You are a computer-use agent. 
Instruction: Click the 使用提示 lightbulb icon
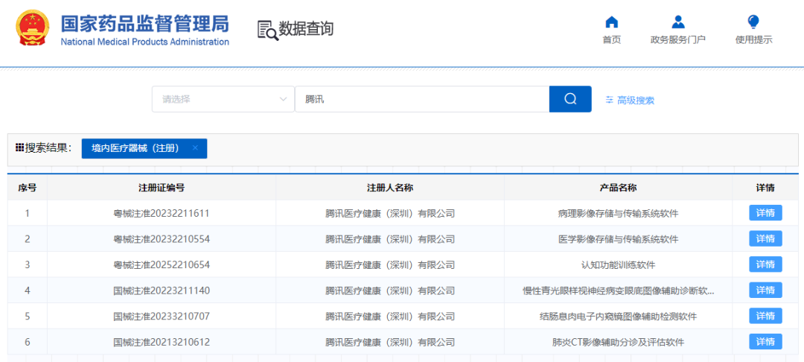[x=753, y=22]
